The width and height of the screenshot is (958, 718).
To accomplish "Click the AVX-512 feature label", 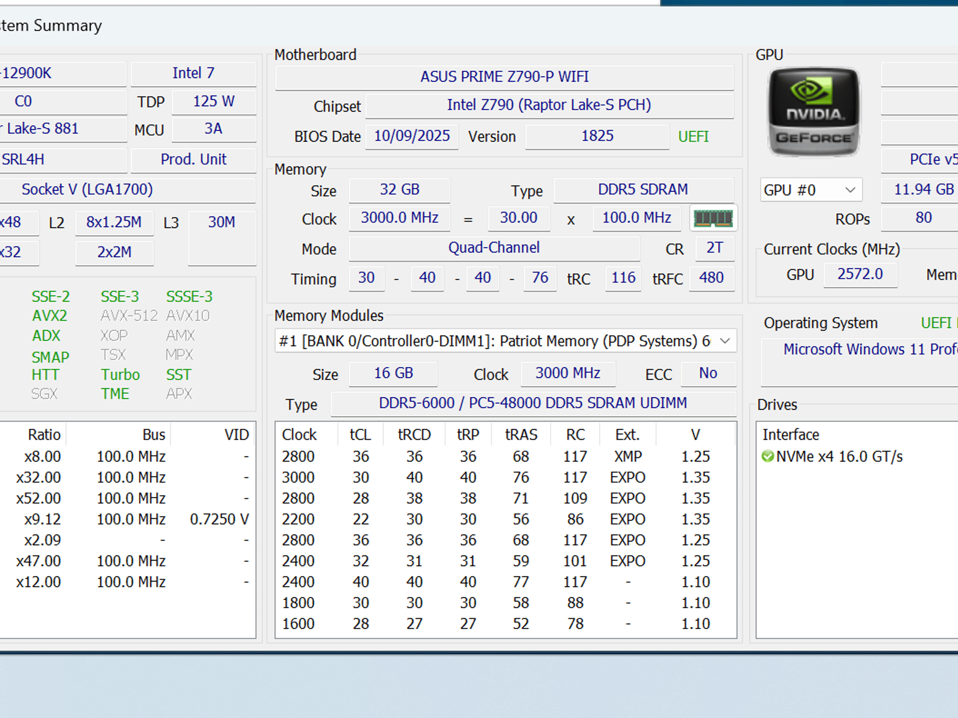I will (x=130, y=316).
